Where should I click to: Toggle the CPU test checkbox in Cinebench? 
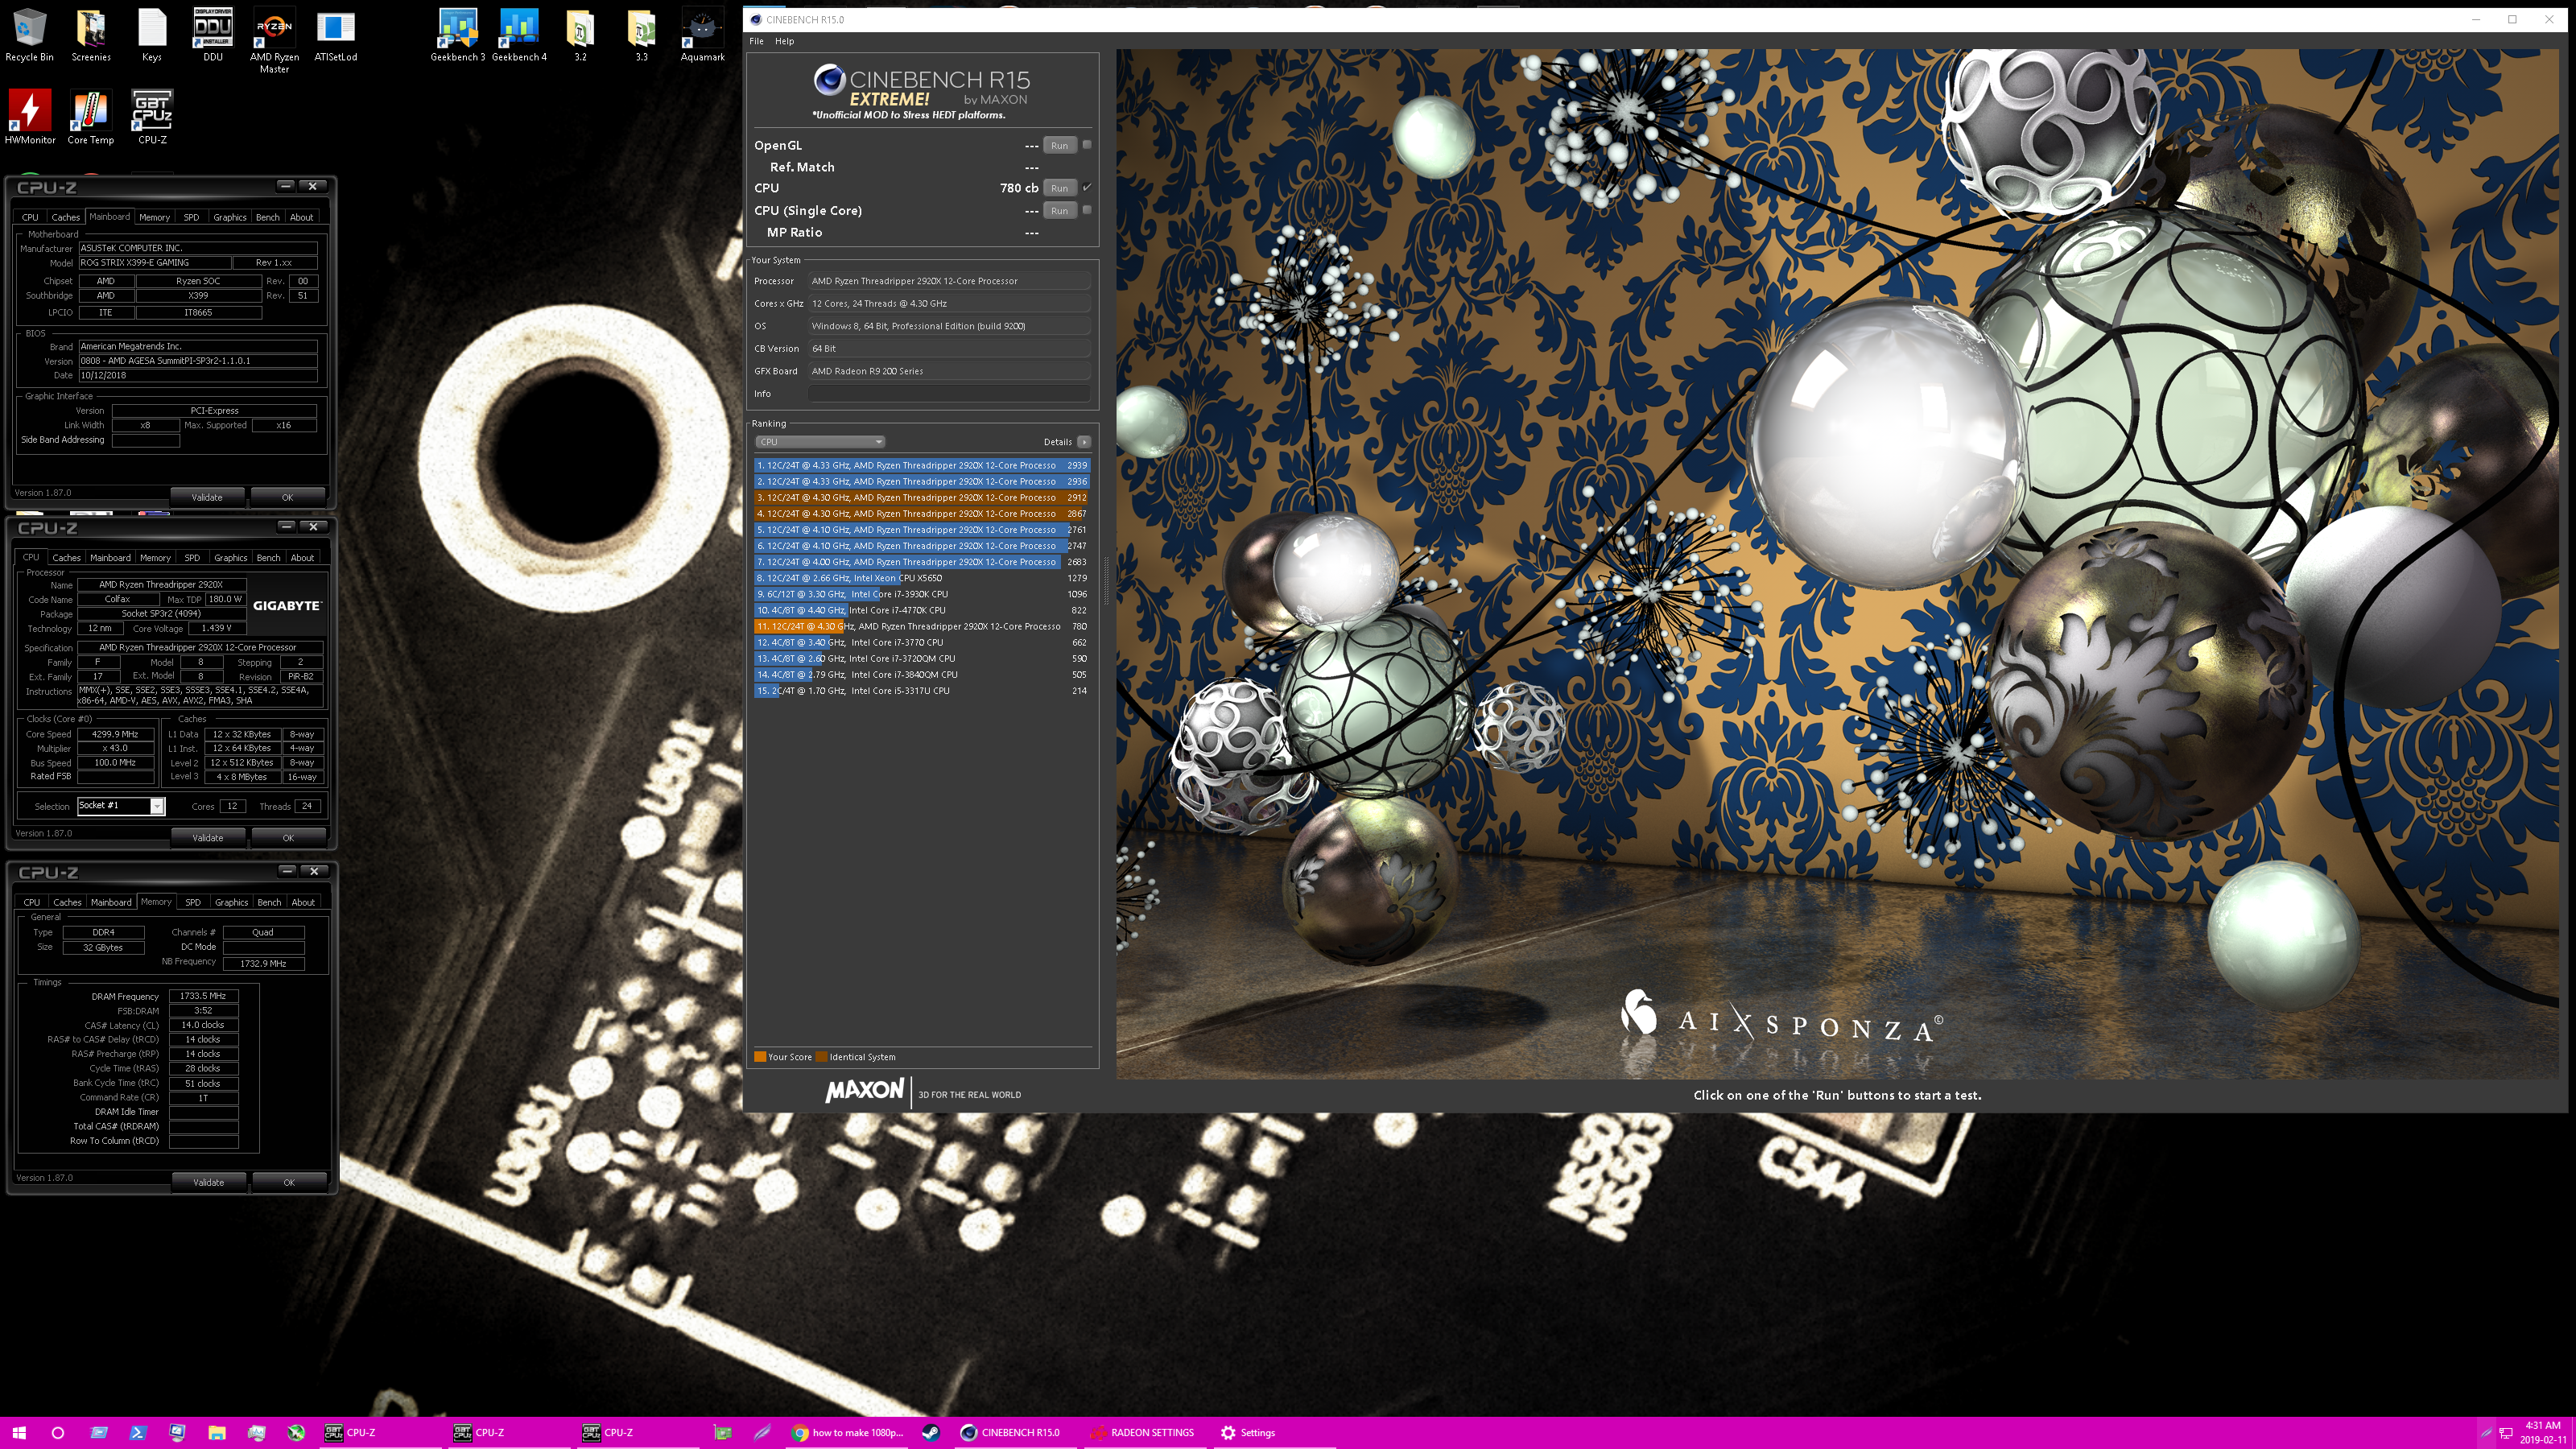[1087, 187]
